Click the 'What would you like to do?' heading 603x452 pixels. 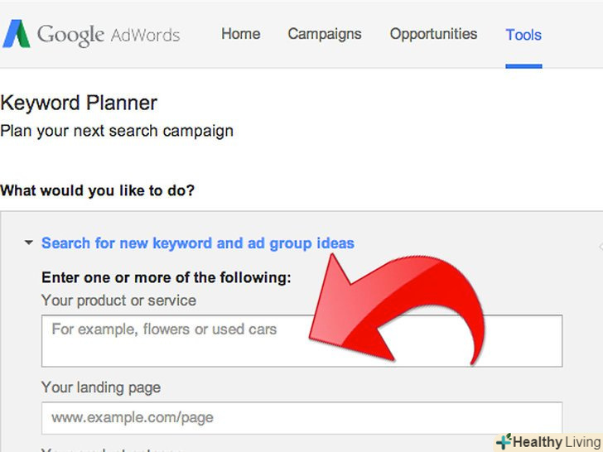[x=98, y=190]
